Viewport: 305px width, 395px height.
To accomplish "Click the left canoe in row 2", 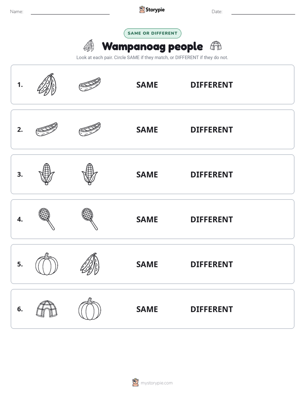I will (x=47, y=129).
